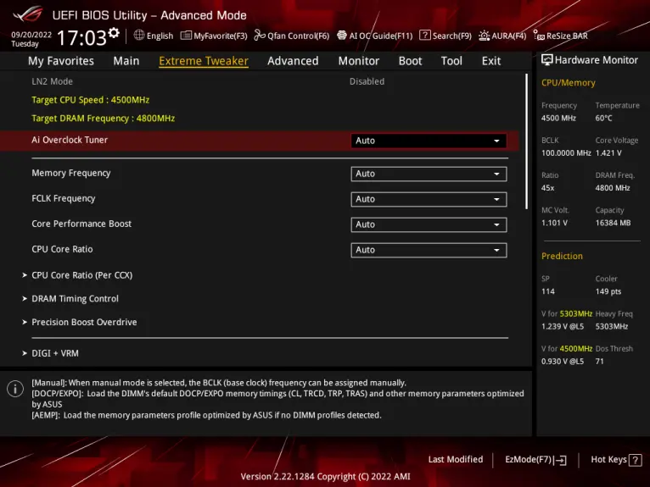This screenshot has width=650, height=487.
Task: Open AI OC Guide(F11)
Action: pos(375,36)
